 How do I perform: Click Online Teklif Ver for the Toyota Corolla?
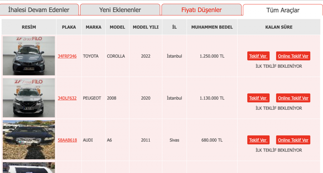(x=293, y=56)
